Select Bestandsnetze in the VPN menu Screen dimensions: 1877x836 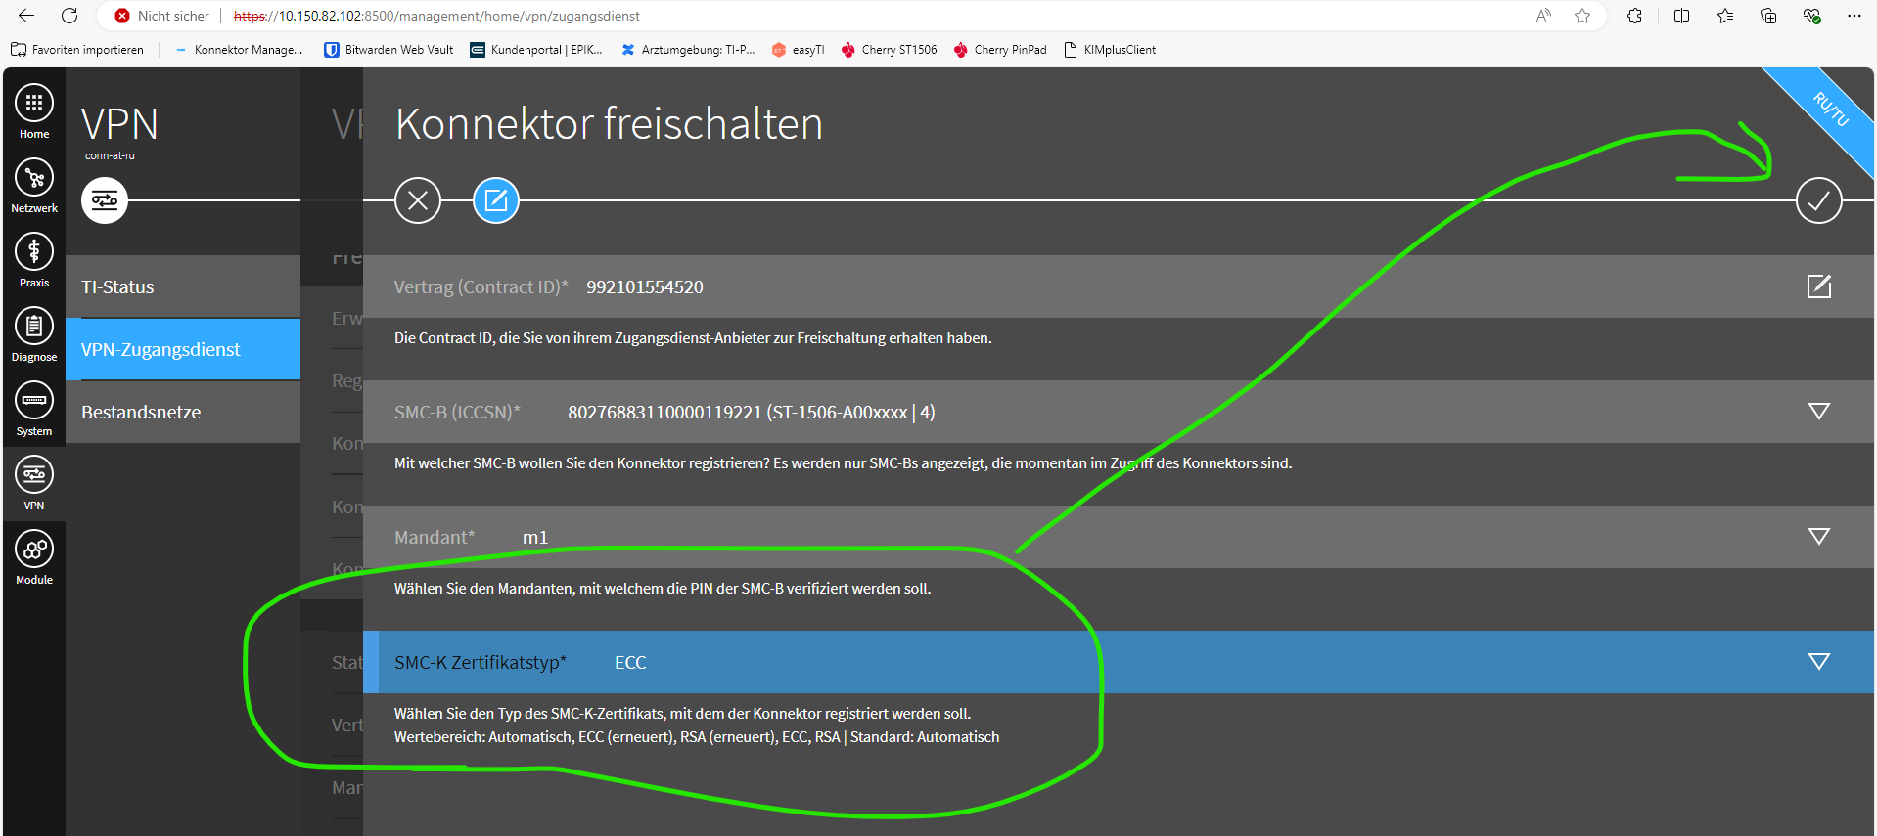183,412
